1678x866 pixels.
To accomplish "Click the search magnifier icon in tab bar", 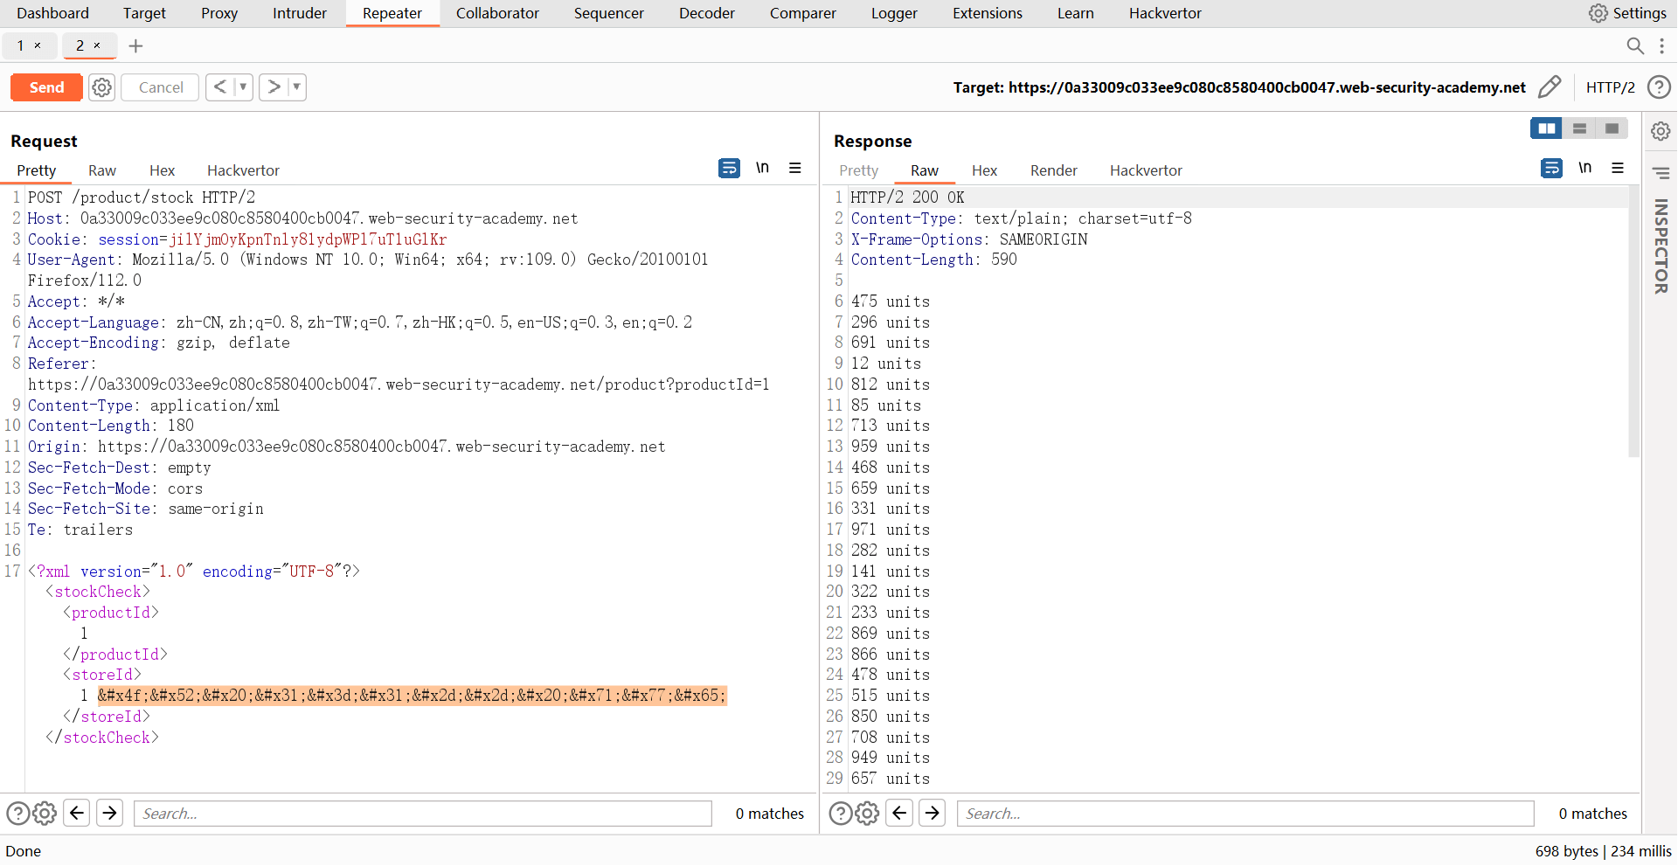I will 1634,46.
